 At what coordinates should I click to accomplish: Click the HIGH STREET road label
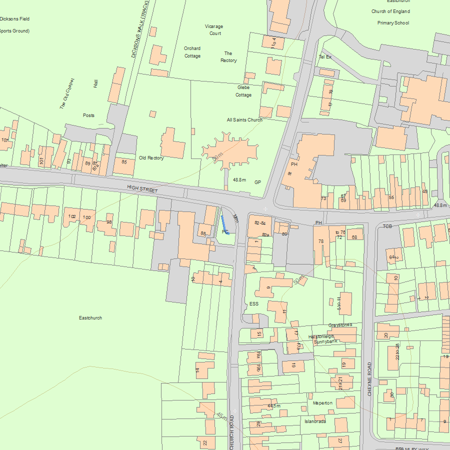[x=142, y=189]
